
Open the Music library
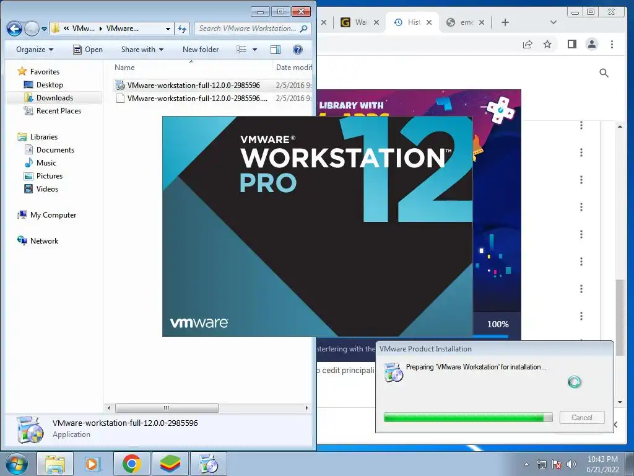(40, 163)
